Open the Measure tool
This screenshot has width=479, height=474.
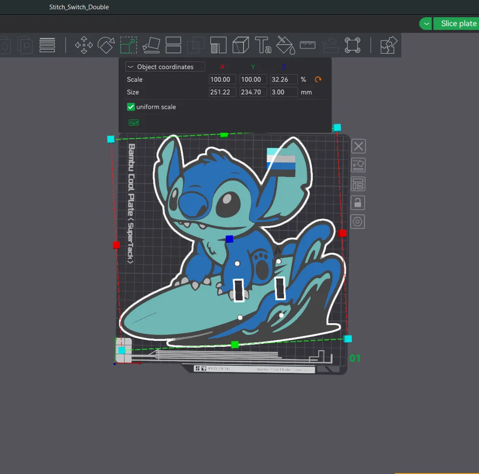[x=308, y=45]
